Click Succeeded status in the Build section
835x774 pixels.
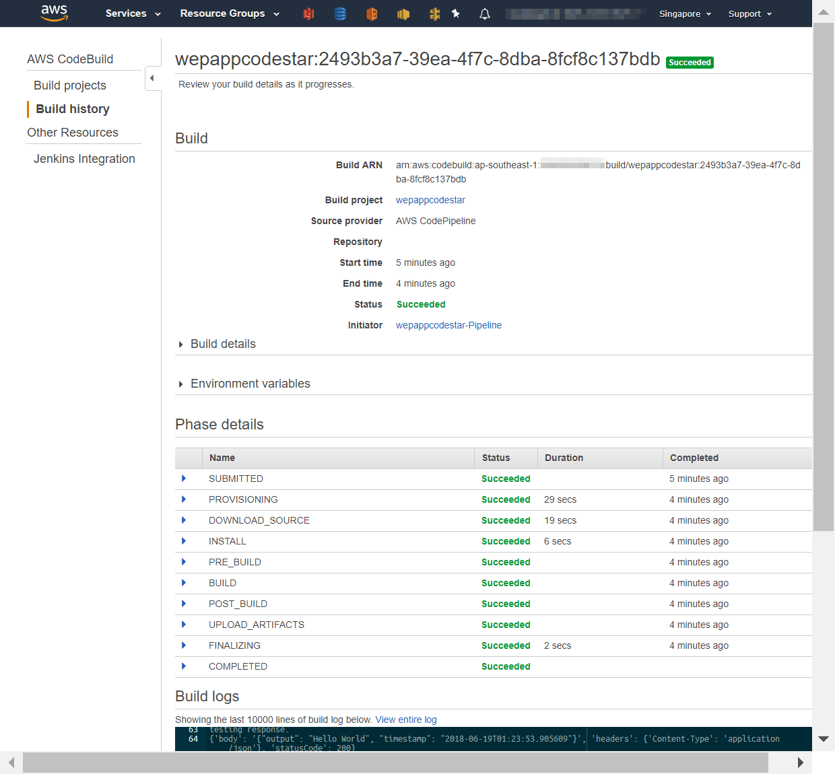pyautogui.click(x=421, y=304)
